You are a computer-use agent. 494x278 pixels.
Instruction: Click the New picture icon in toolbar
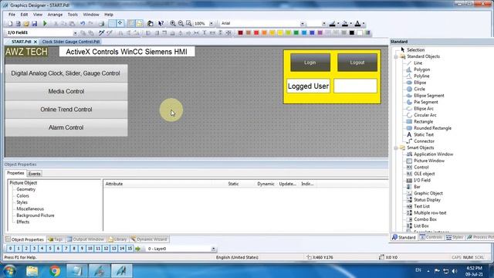(x=10, y=24)
